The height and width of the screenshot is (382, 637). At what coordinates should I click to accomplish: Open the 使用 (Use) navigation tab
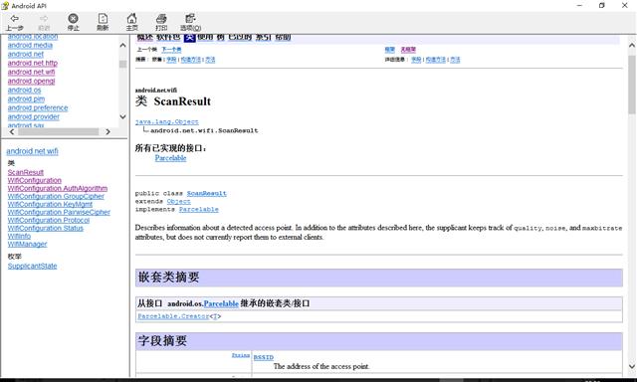coord(205,38)
